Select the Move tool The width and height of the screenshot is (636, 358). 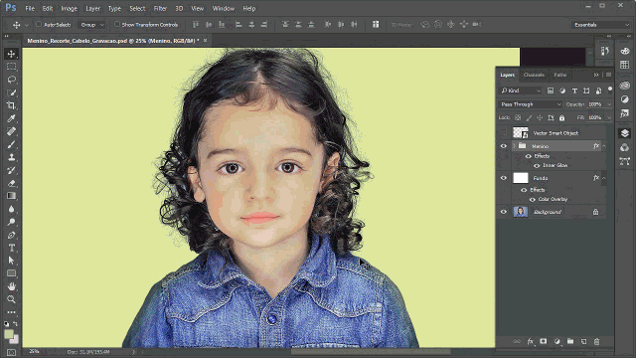[x=11, y=54]
